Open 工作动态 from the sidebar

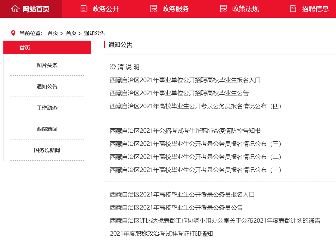pos(47,108)
